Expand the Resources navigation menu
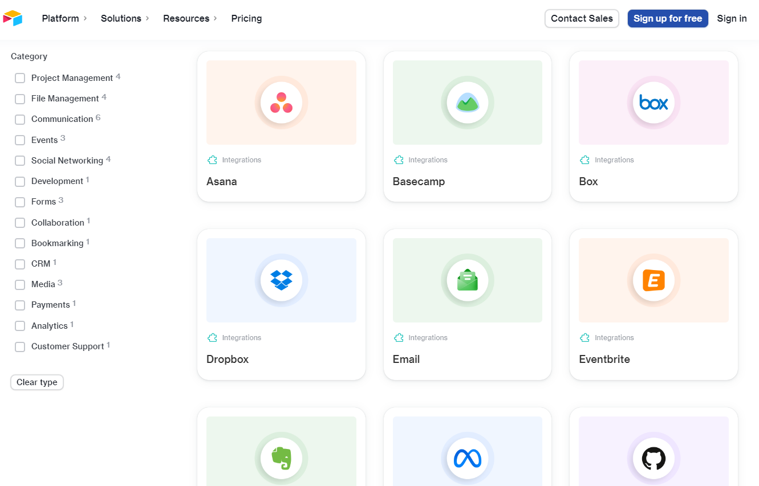The height and width of the screenshot is (486, 759). click(190, 18)
